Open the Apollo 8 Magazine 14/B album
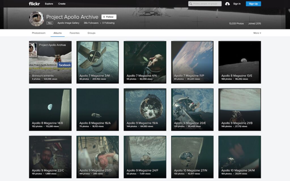This screenshot has height=181, width=290. click(50, 109)
